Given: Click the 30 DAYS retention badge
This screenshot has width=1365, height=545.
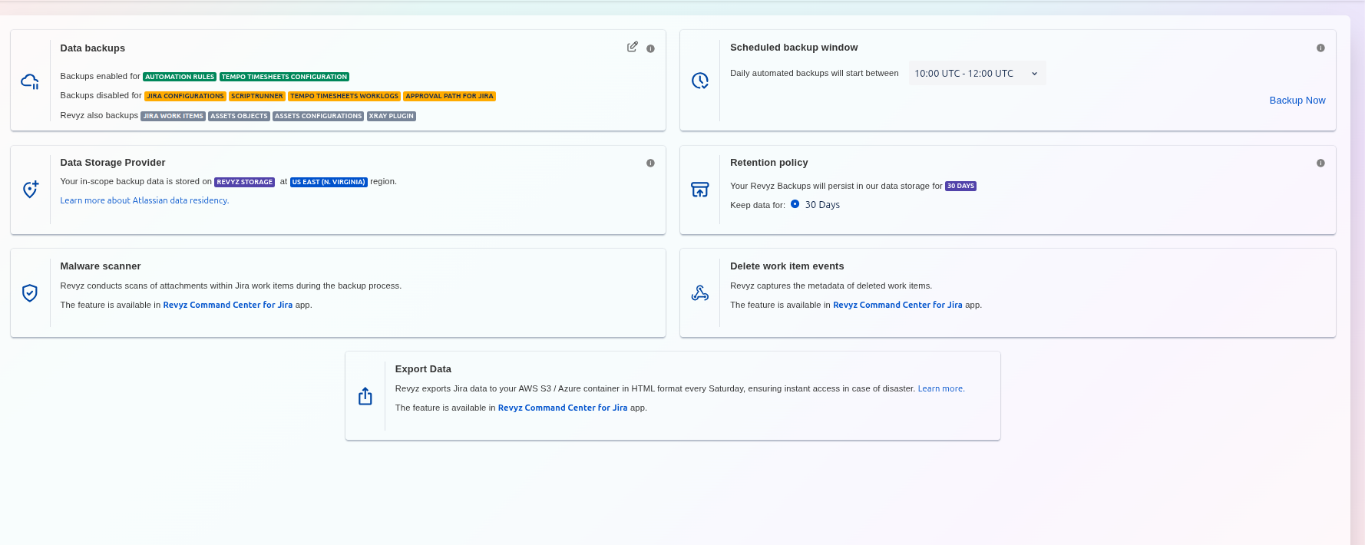Looking at the screenshot, I should (960, 186).
